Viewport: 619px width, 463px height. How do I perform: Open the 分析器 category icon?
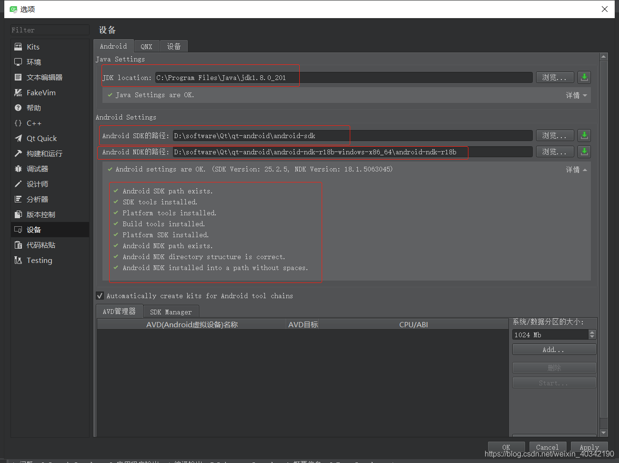[18, 199]
